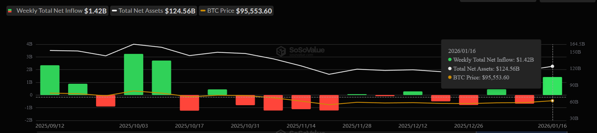Toggle the Weekly Total Net Inflow legend series

[x=57, y=11]
